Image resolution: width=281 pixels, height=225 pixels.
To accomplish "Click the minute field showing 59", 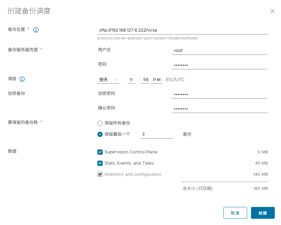I will [x=145, y=79].
